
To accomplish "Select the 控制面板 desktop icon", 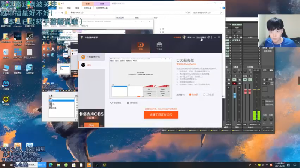I will point(18,69).
